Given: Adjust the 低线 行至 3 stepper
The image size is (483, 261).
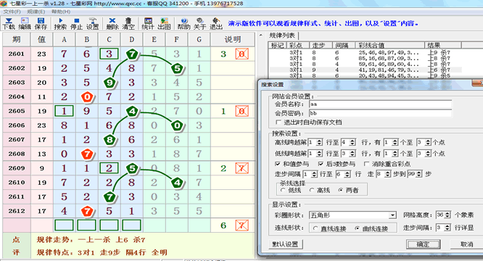Looking at the screenshot, I should tap(352, 153).
